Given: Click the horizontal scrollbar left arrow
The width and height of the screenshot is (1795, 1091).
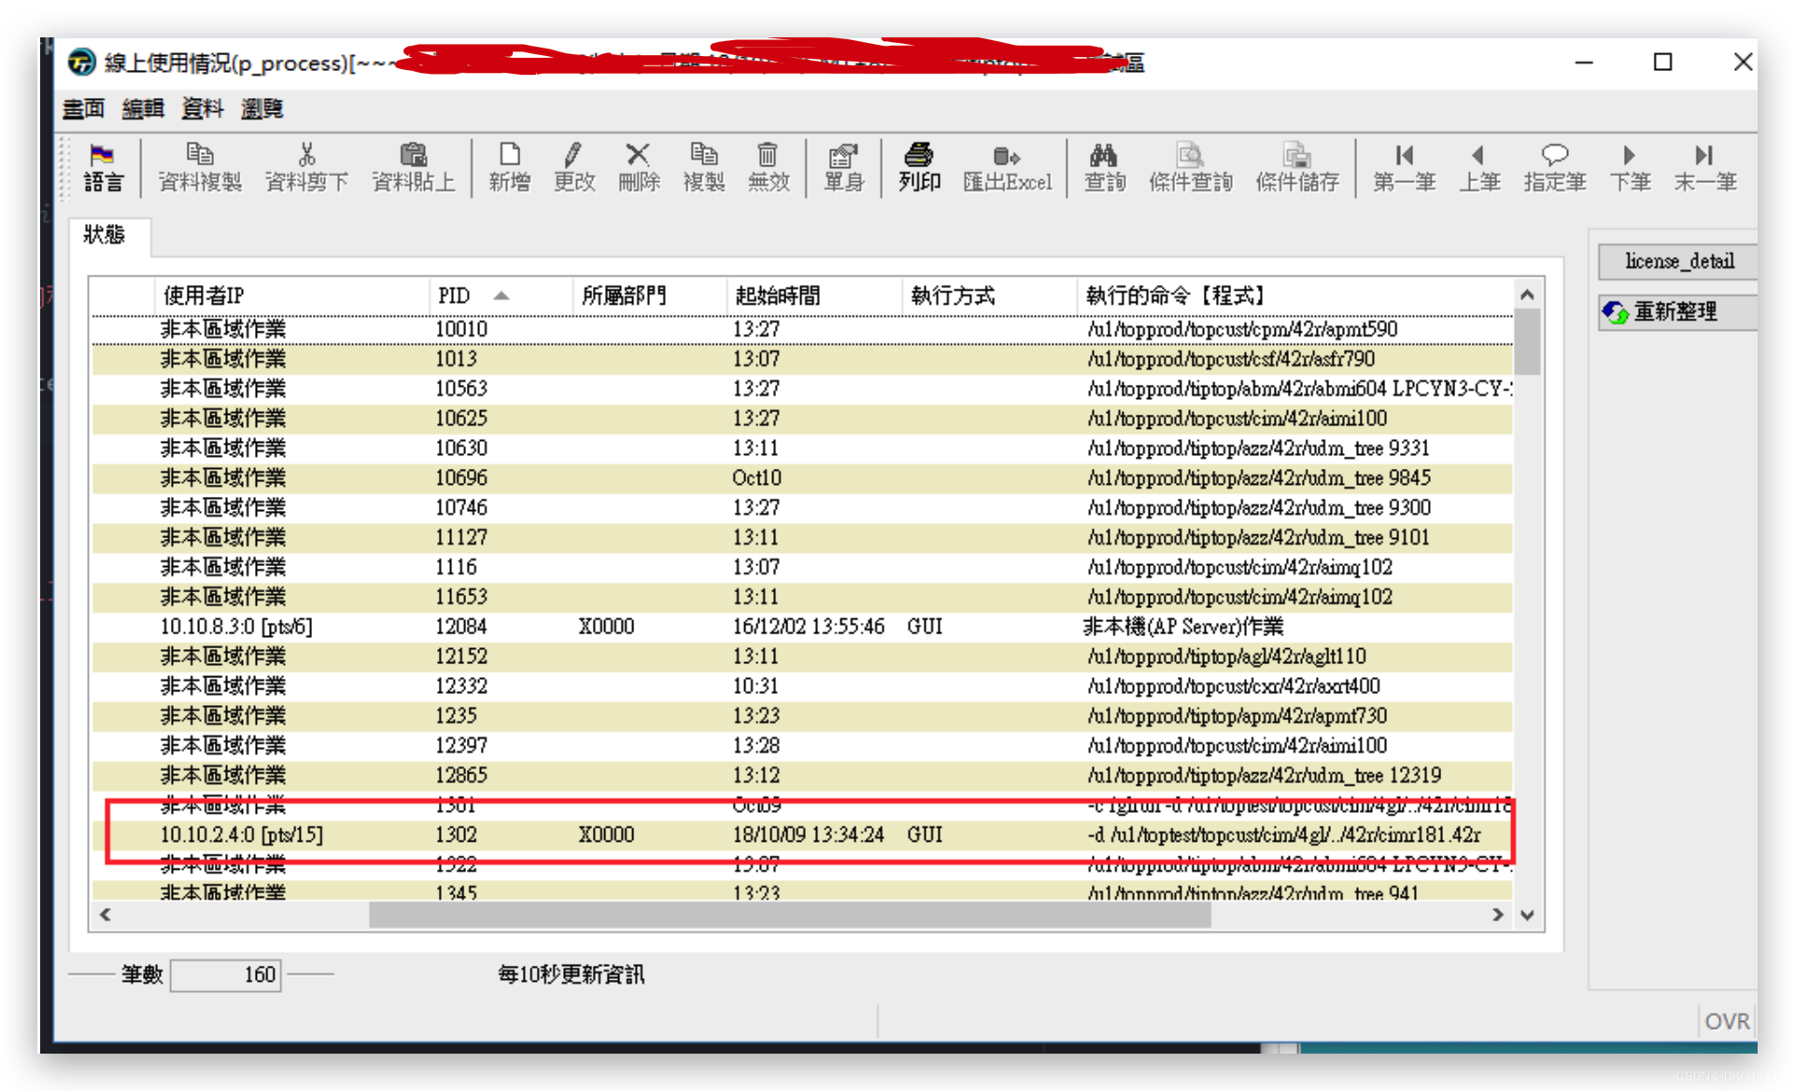Looking at the screenshot, I should coord(105,914).
